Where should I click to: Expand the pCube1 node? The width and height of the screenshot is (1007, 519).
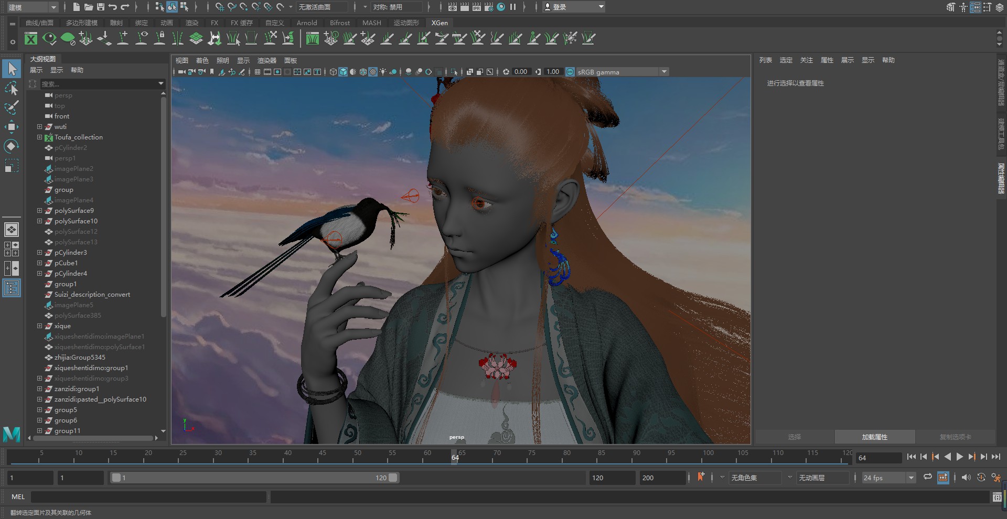[x=39, y=263]
